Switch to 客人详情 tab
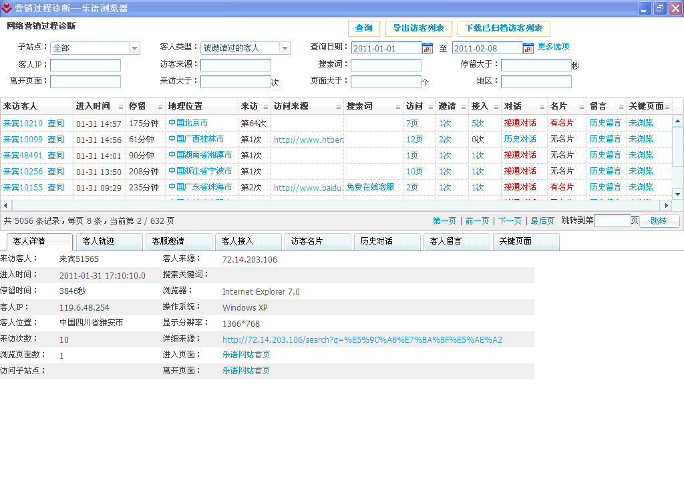 (x=39, y=242)
